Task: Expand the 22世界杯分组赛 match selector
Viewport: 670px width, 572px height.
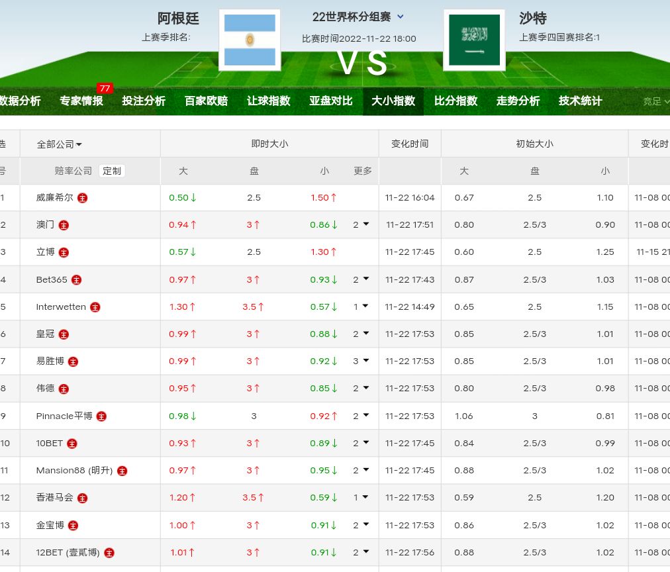Action: pos(358,17)
